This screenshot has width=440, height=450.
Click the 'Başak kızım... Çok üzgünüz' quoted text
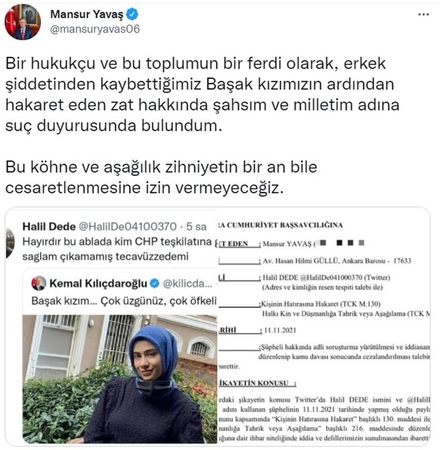tap(124, 301)
